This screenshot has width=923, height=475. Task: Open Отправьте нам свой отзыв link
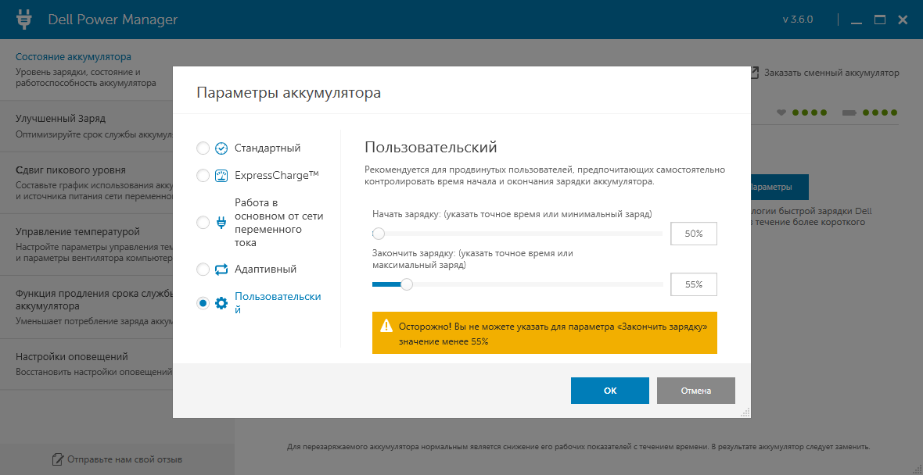(125, 459)
